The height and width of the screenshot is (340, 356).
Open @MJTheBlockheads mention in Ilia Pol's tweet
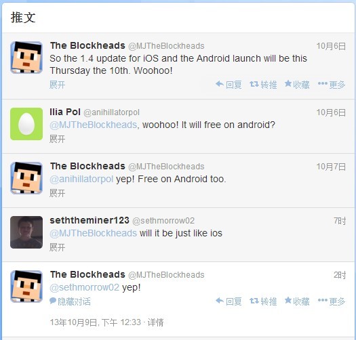coord(94,125)
